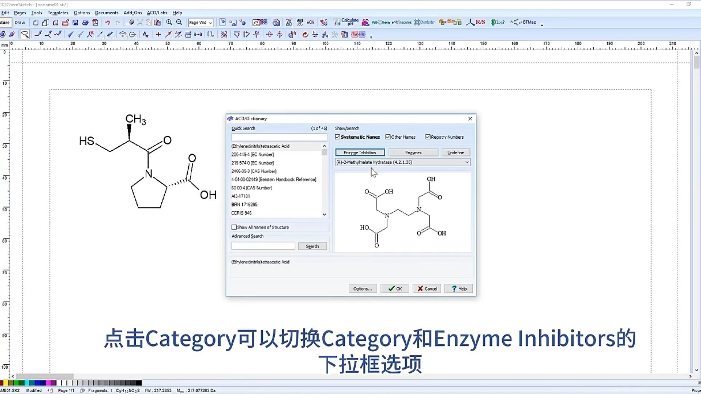Click the New Document icon
The height and width of the screenshot is (394, 701).
click(36, 23)
